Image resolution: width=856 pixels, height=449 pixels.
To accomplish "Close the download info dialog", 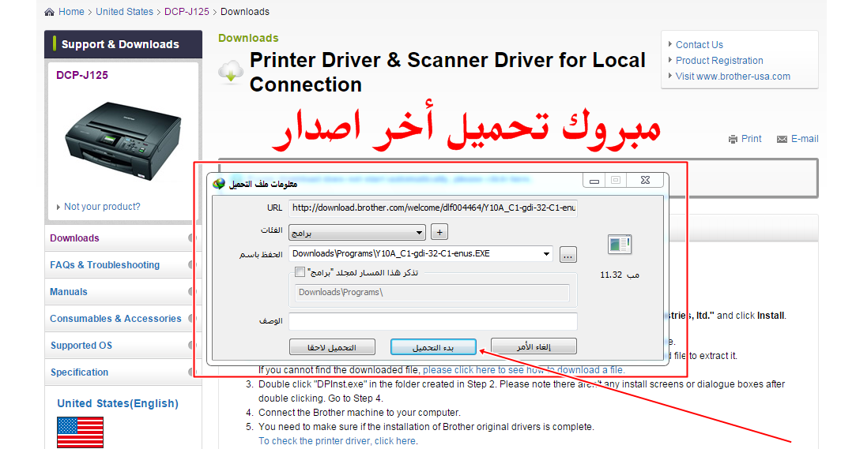I will [x=645, y=181].
